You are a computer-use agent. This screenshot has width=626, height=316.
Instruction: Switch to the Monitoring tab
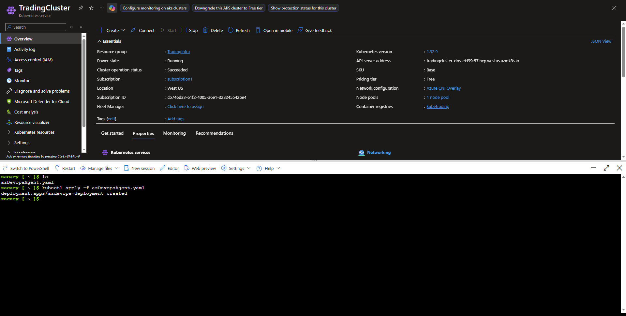coord(174,133)
